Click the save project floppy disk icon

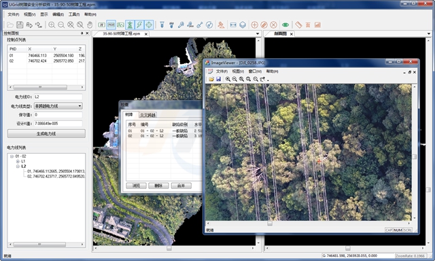point(20,25)
